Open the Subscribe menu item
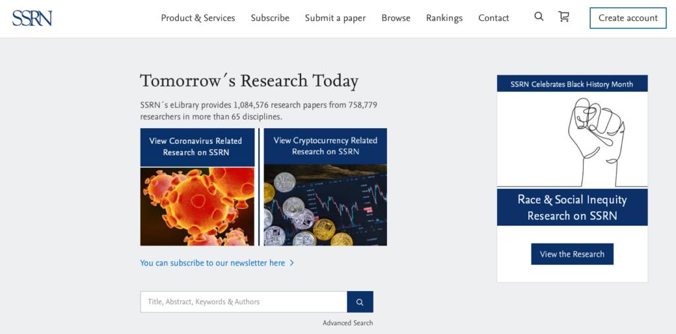The width and height of the screenshot is (676, 334). point(270,18)
